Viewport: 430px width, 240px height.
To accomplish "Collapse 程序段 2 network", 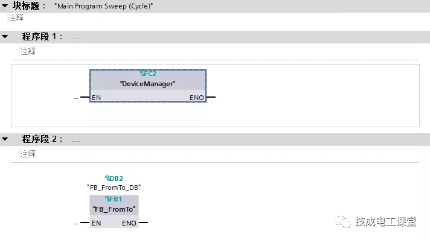I will (x=5, y=139).
